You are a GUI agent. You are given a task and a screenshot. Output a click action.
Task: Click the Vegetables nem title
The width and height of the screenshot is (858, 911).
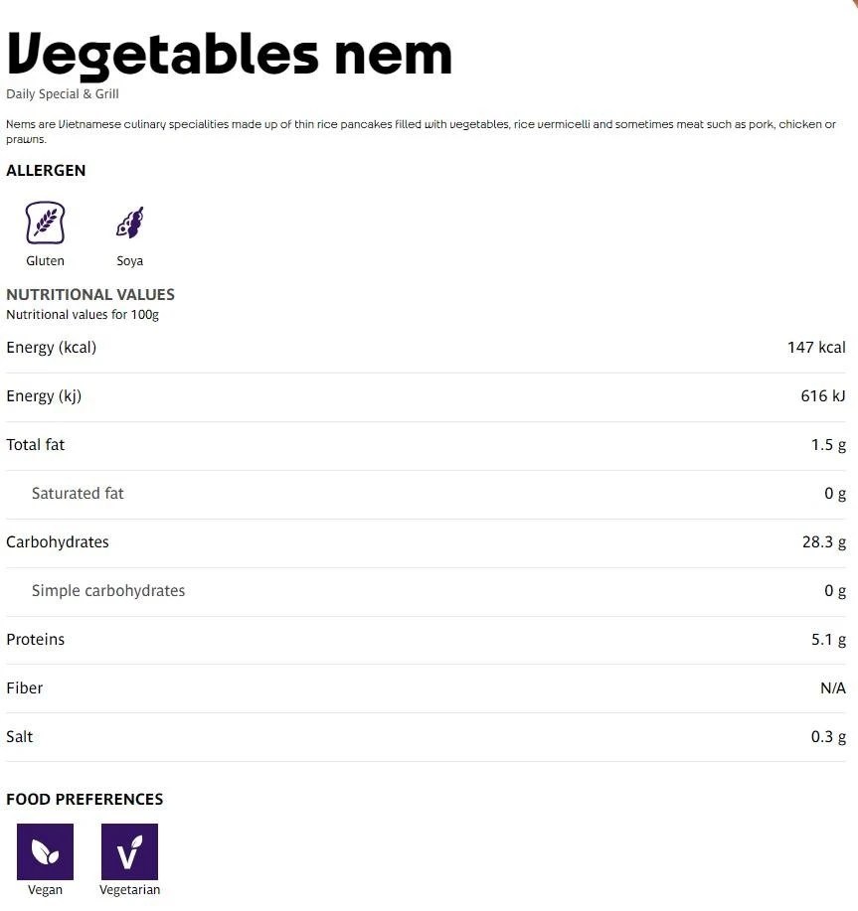[x=229, y=54]
